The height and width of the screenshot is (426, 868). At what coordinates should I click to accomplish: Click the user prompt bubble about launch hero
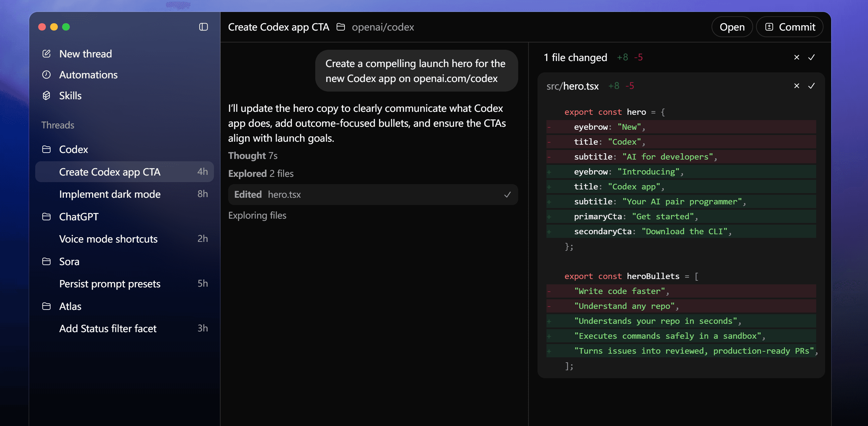[416, 70]
